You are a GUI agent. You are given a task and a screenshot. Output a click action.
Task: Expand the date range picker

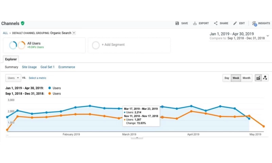(x=268, y=36)
